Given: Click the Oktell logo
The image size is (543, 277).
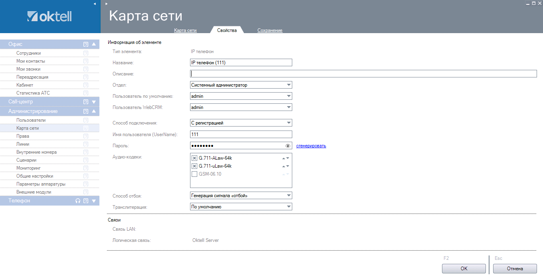Looking at the screenshot, I should coord(50,16).
